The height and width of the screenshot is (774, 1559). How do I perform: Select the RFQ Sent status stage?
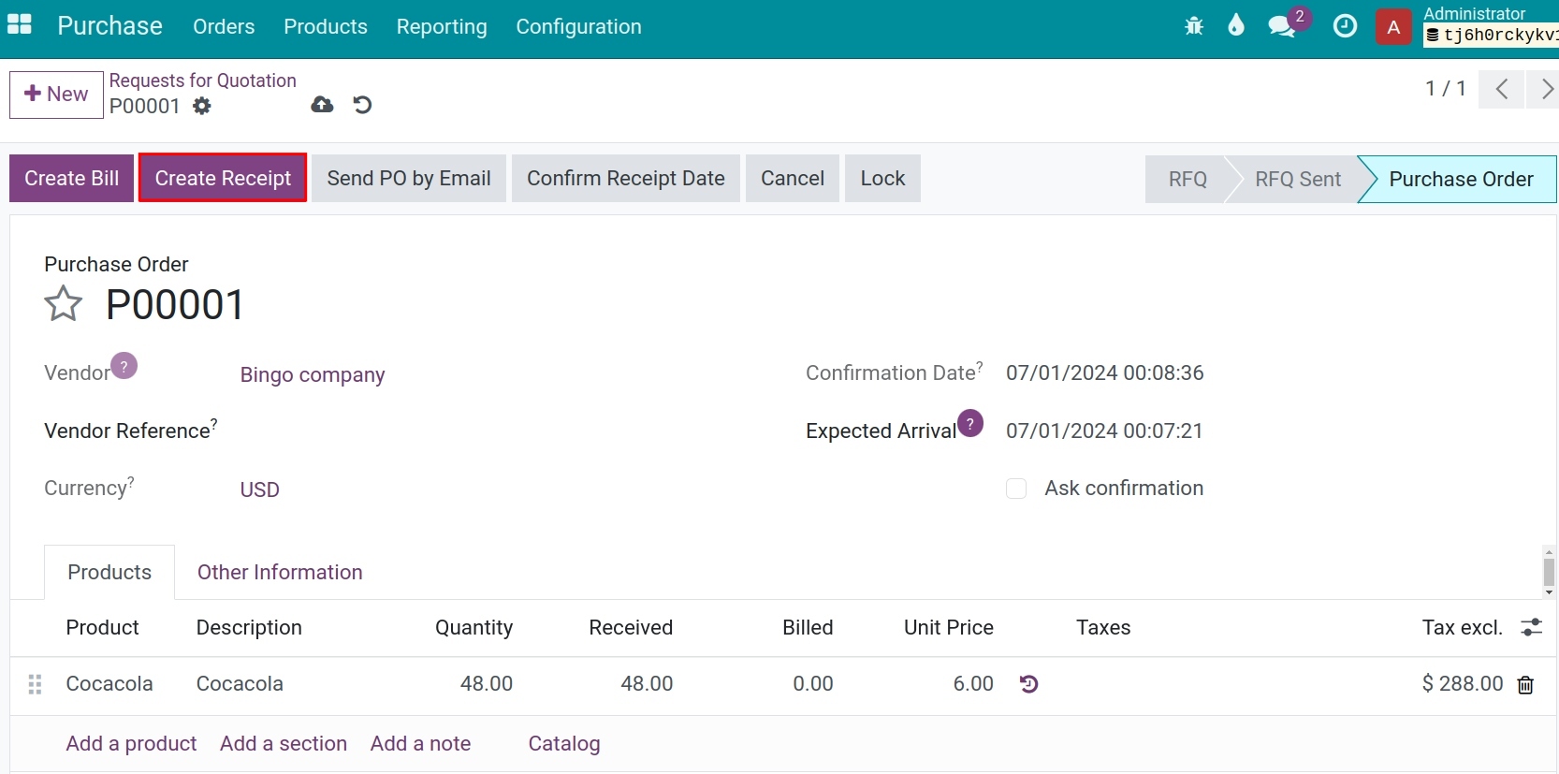point(1298,179)
